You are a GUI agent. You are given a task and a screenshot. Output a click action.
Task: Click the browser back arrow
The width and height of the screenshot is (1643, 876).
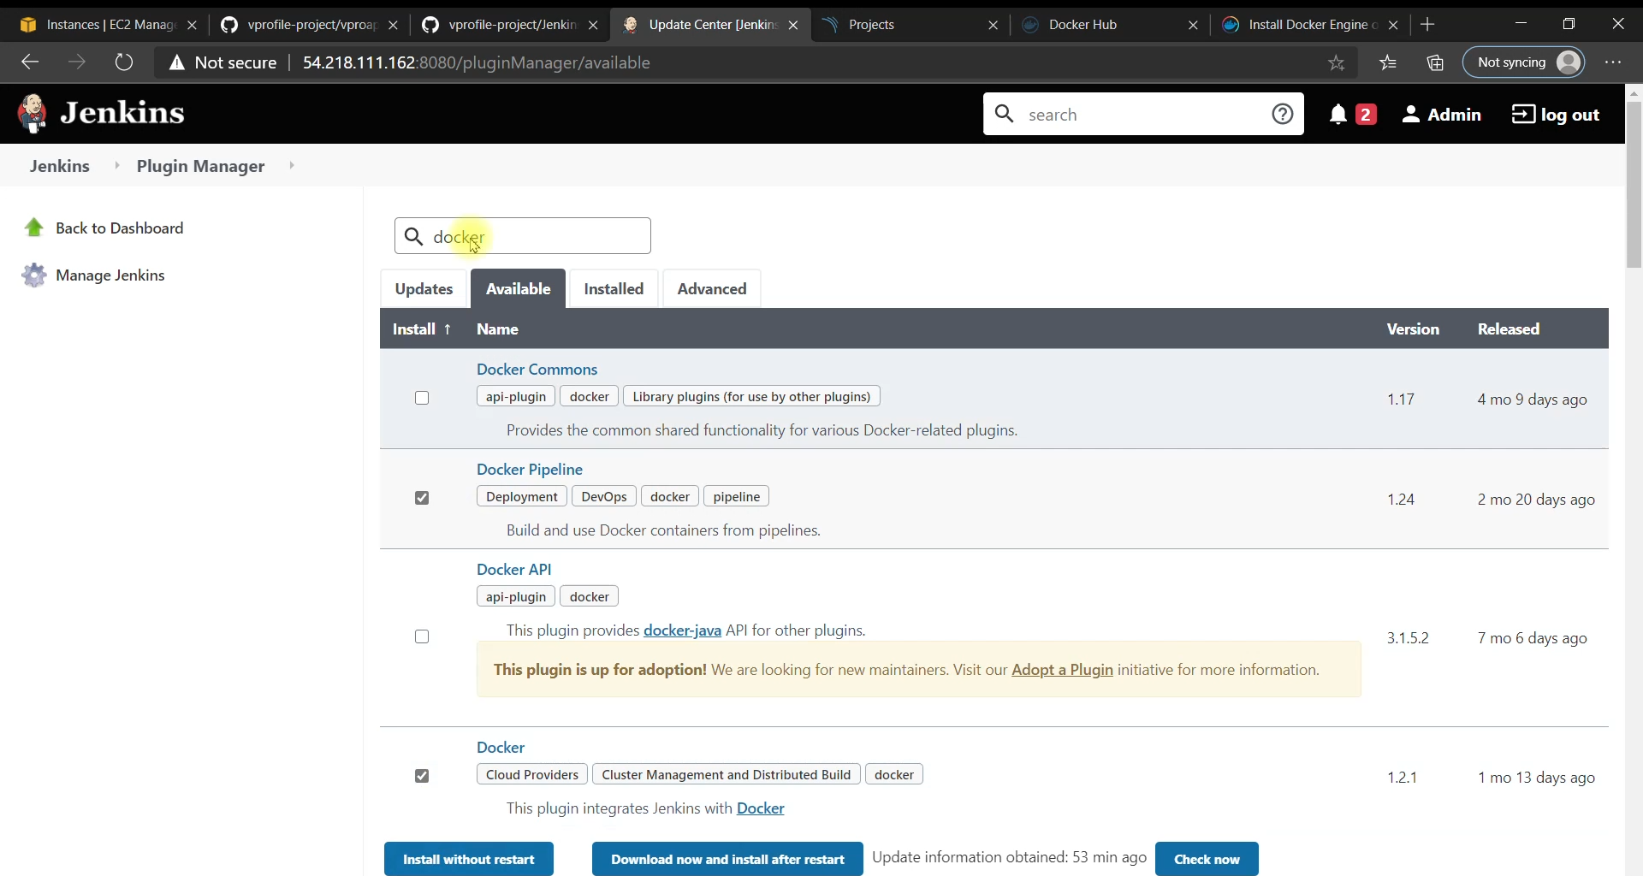[x=30, y=62]
